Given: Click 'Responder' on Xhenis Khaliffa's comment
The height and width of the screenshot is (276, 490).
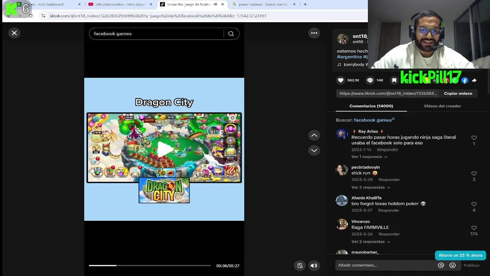Looking at the screenshot, I should 389,210.
